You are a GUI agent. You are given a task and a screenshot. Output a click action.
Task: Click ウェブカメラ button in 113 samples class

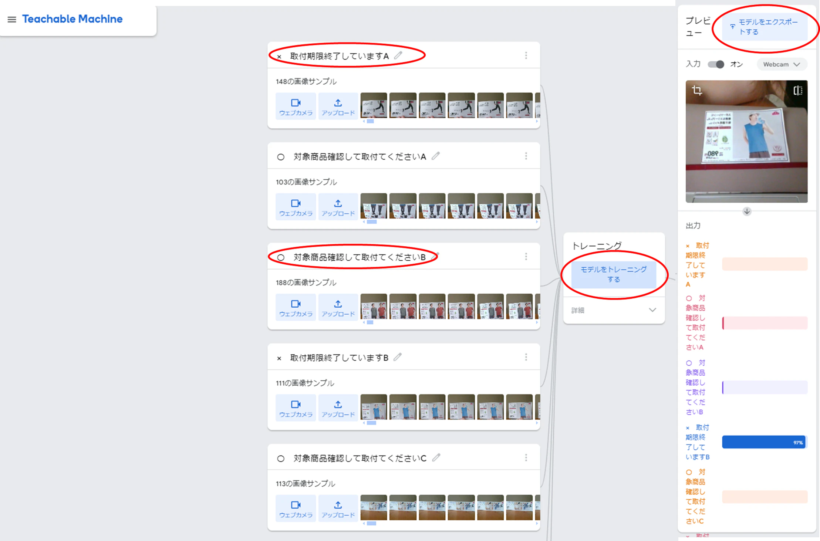click(296, 508)
